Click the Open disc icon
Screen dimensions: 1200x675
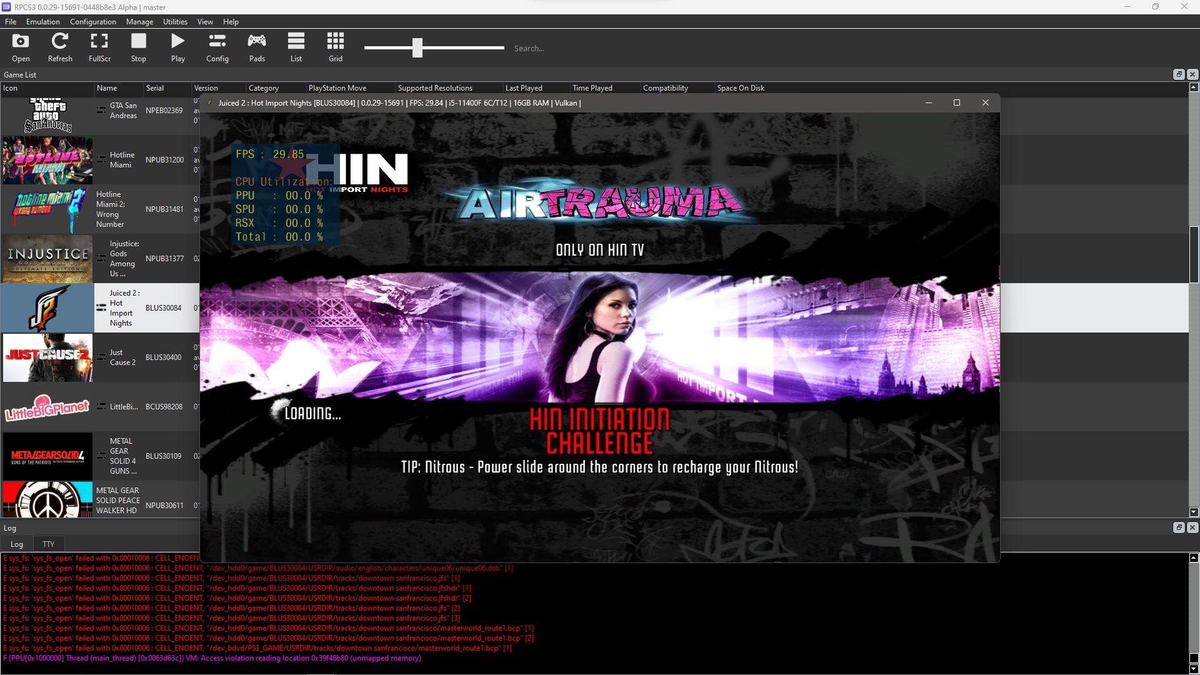pos(21,47)
